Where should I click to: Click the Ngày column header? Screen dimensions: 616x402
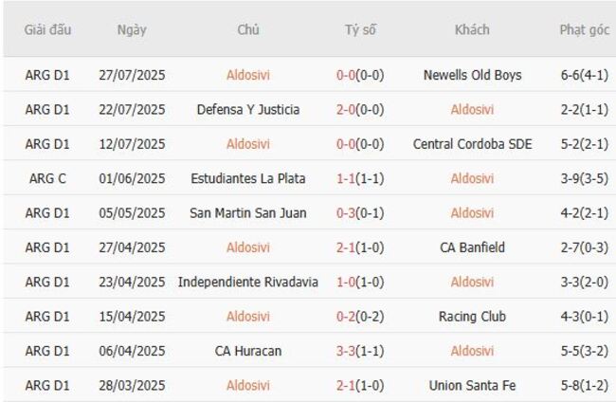pyautogui.click(x=132, y=29)
